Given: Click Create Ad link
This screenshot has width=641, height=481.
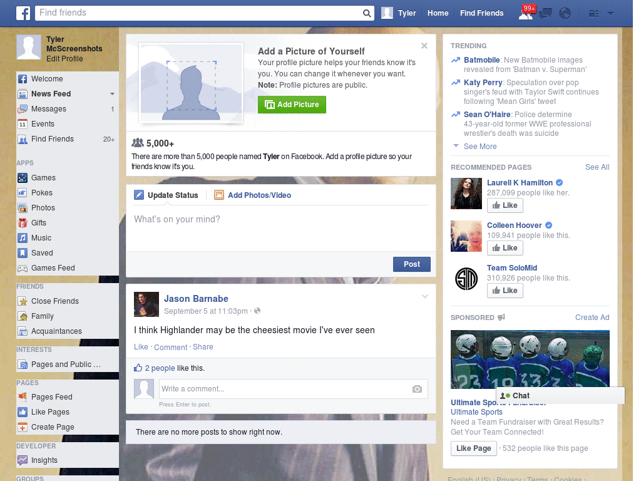Looking at the screenshot, I should tap(592, 318).
